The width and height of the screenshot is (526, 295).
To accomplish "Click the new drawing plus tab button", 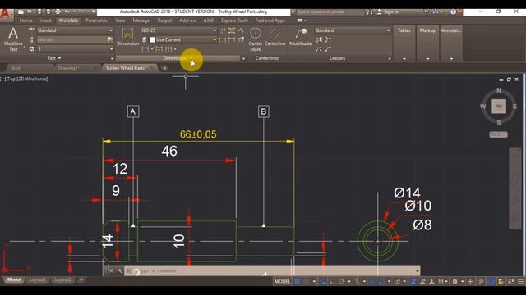I will pos(164,68).
